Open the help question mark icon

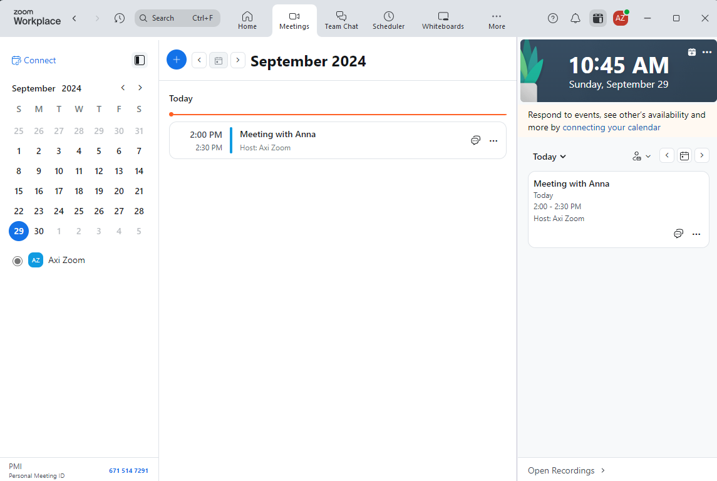pyautogui.click(x=553, y=18)
